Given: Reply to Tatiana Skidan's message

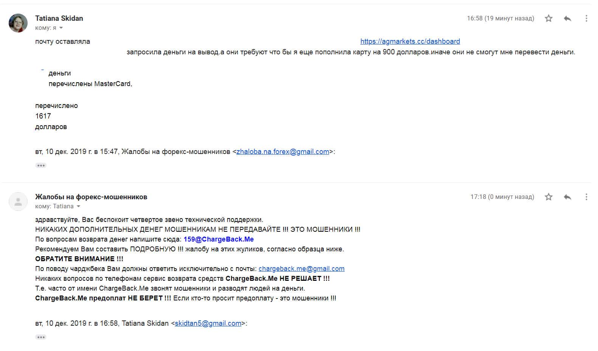Looking at the screenshot, I should click(x=567, y=18).
